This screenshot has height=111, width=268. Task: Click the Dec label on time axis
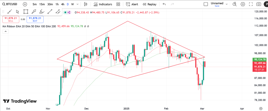tap(86, 109)
